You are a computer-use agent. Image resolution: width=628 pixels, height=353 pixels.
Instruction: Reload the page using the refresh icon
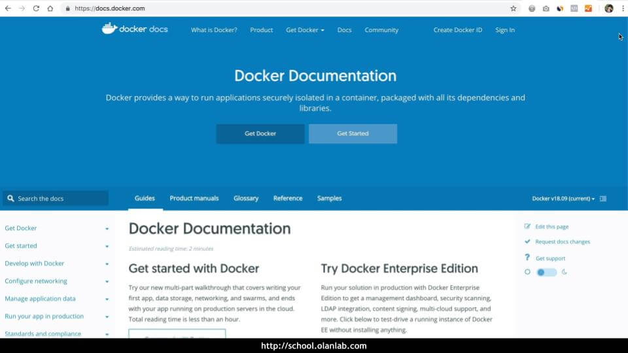[36, 8]
